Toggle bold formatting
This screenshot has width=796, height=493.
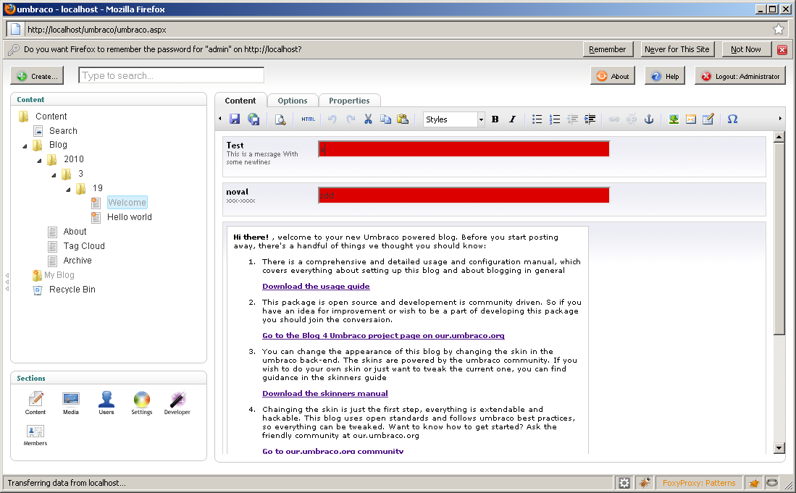click(495, 119)
